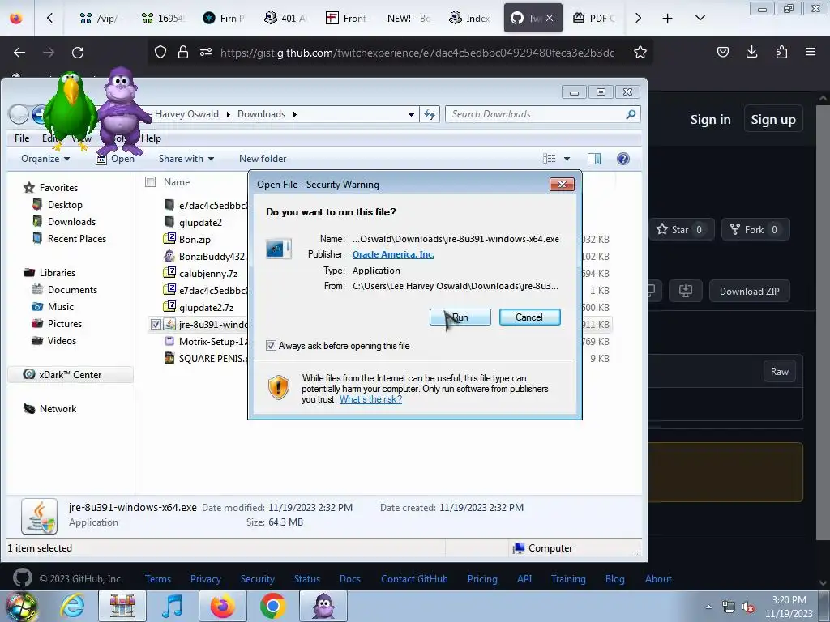Open Internet Explorer from the taskbar
The width and height of the screenshot is (830, 622).
pyautogui.click(x=72, y=606)
